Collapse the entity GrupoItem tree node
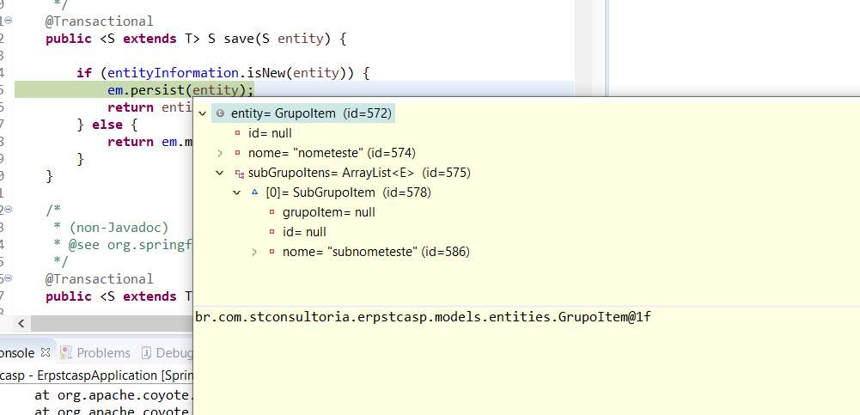 click(x=203, y=113)
